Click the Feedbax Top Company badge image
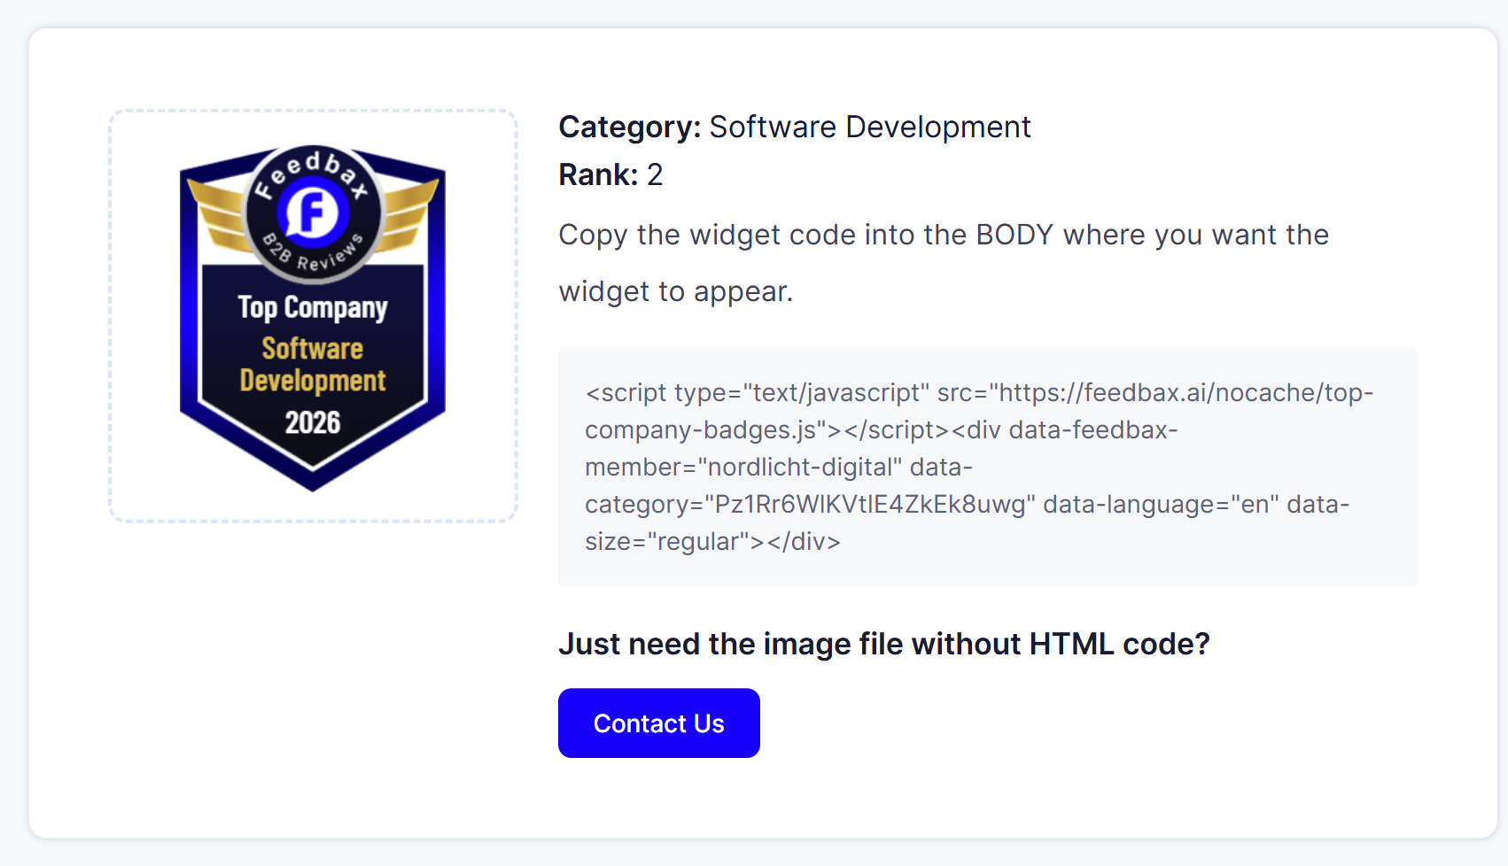1508x866 pixels. coord(313,317)
